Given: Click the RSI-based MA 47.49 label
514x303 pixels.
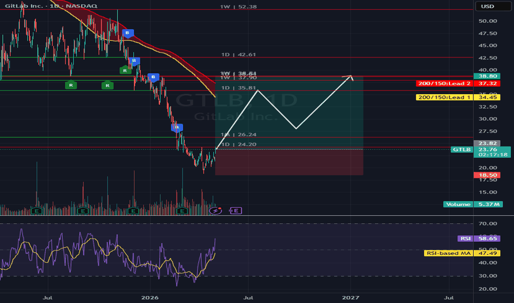Looking at the screenshot, I should pos(462,253).
